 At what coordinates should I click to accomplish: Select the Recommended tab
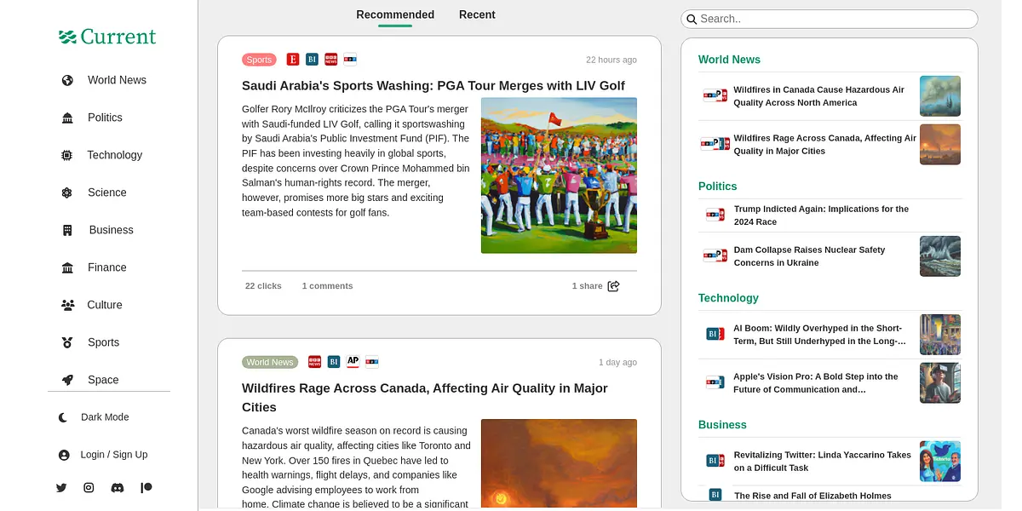point(395,14)
